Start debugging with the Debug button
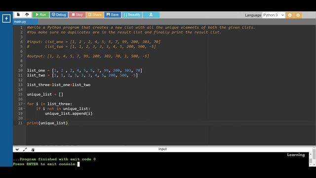Screen dimensions: 316x178 [x=59, y=15]
